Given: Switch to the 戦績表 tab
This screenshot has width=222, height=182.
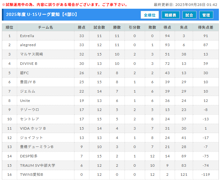Looking at the screenshot, I should 170,15.
